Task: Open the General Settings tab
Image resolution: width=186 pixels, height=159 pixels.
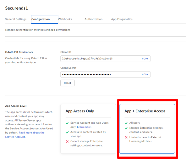Action: click(15, 19)
